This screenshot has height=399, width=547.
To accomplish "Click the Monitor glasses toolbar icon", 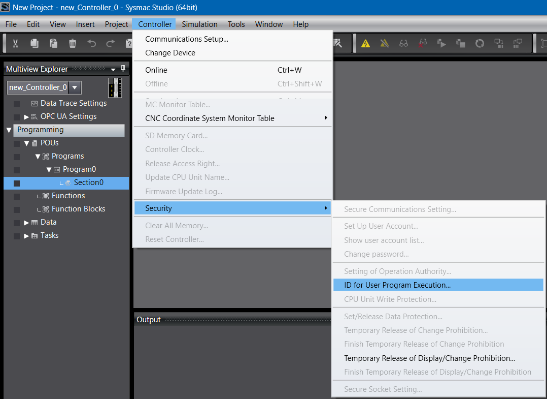I will coord(403,44).
